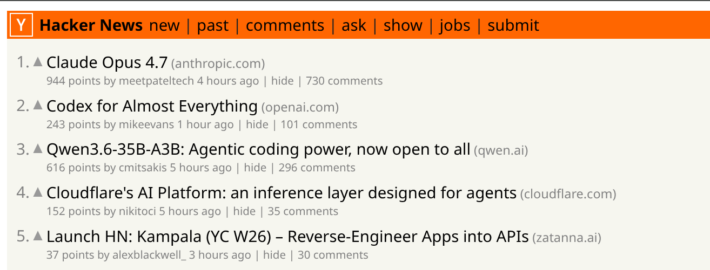Open 30 comments on Kampala launch
710x270 pixels.
(332, 255)
